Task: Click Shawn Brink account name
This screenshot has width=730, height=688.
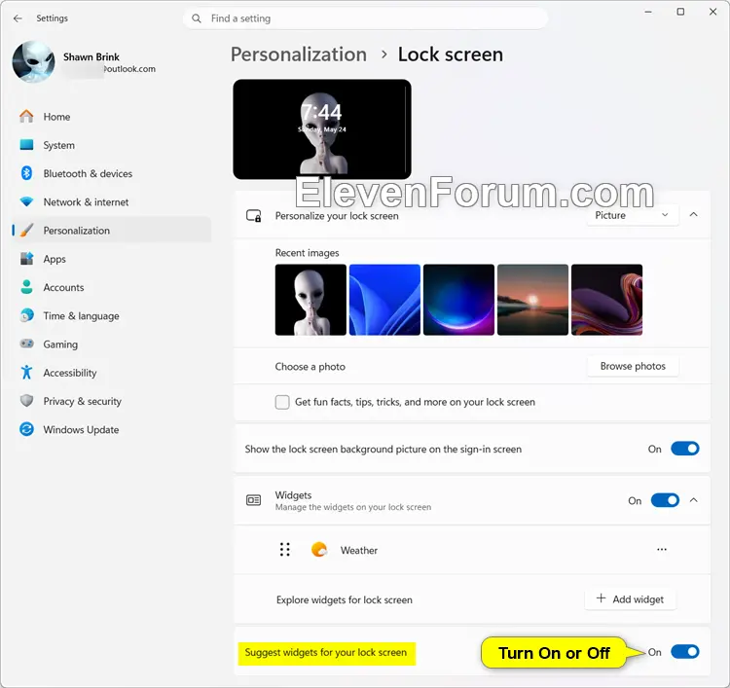Action: click(91, 56)
